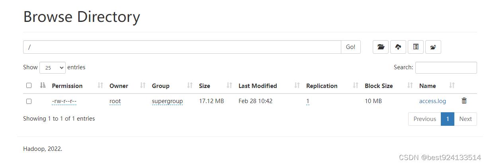Sort by Size column arrows
The image size is (487, 164).
click(x=229, y=85)
